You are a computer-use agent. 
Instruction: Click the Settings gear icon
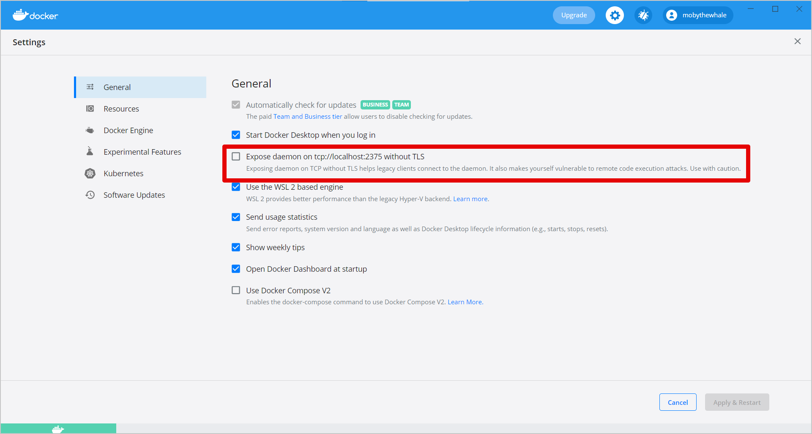click(x=615, y=15)
